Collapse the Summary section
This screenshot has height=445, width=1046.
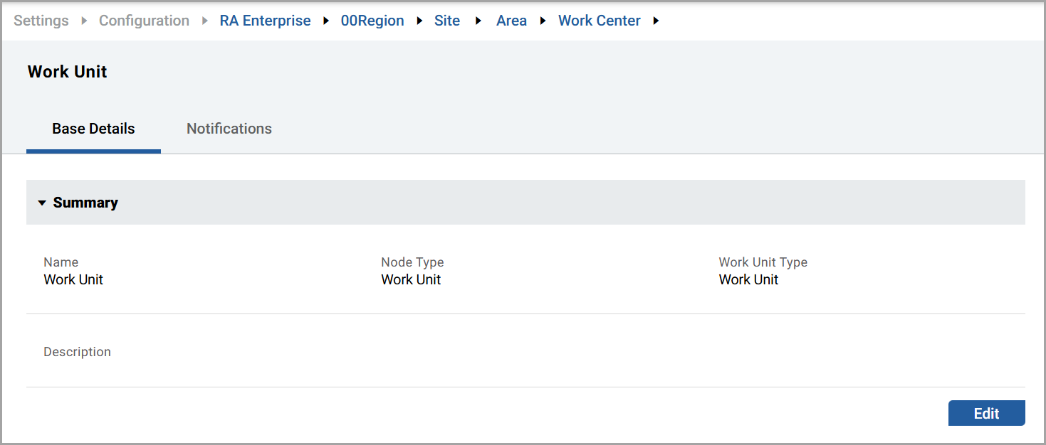pyautogui.click(x=42, y=203)
